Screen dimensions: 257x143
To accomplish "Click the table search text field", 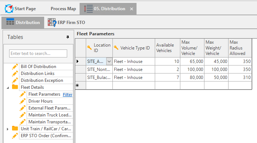I will (38, 53).
